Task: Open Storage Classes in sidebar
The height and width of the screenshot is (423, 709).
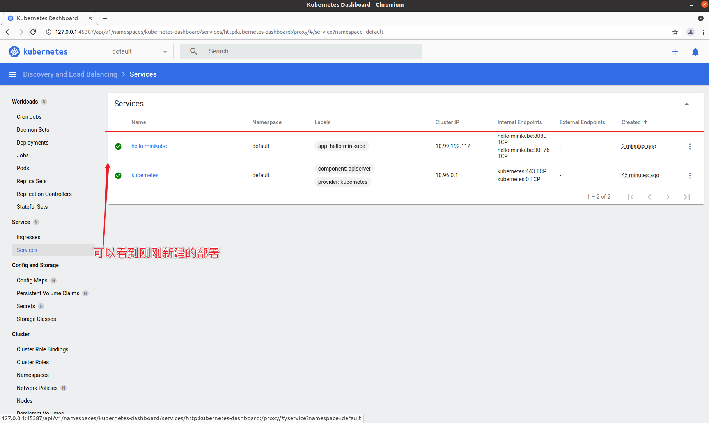Action: coord(36,319)
